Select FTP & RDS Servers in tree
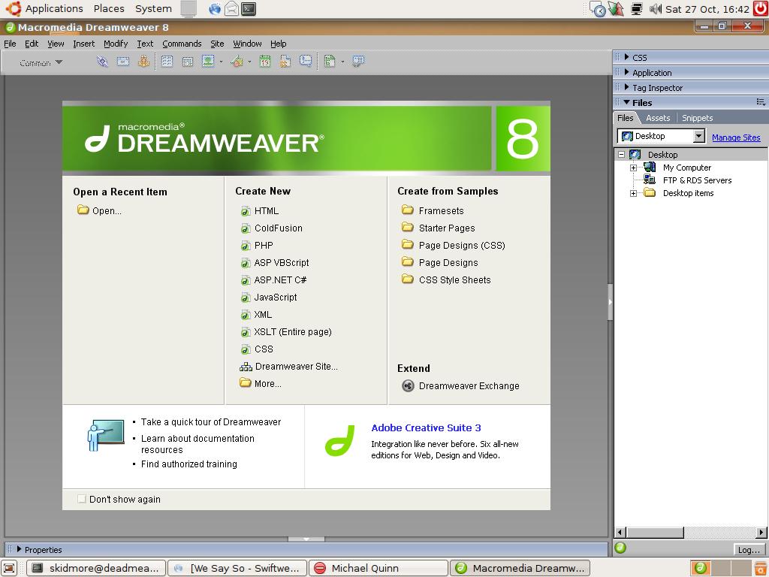The image size is (769, 577). 697,180
